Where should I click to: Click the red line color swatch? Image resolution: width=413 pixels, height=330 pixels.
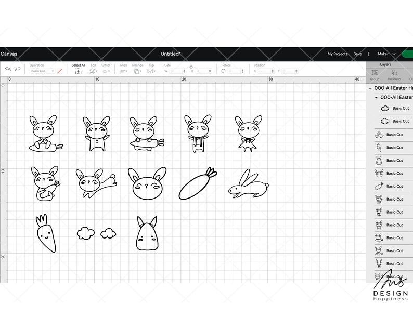point(60,71)
